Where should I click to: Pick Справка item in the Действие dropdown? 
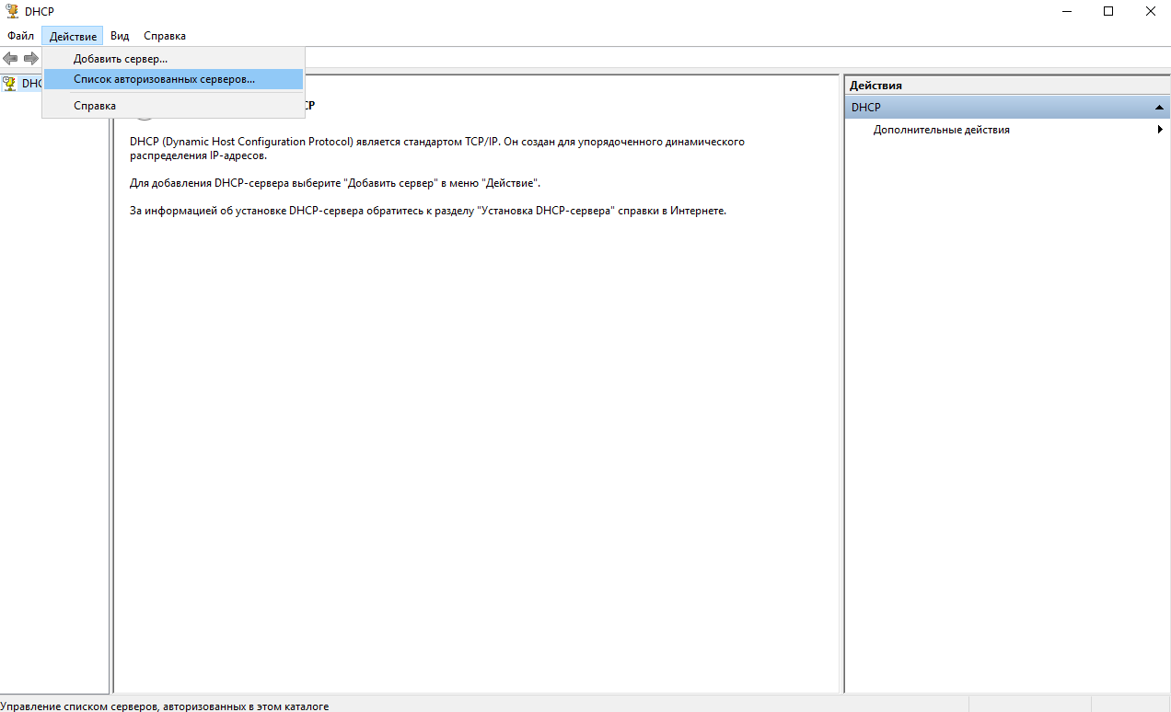pyautogui.click(x=95, y=106)
